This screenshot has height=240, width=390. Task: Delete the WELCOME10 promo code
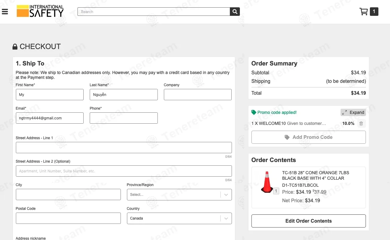click(361, 123)
